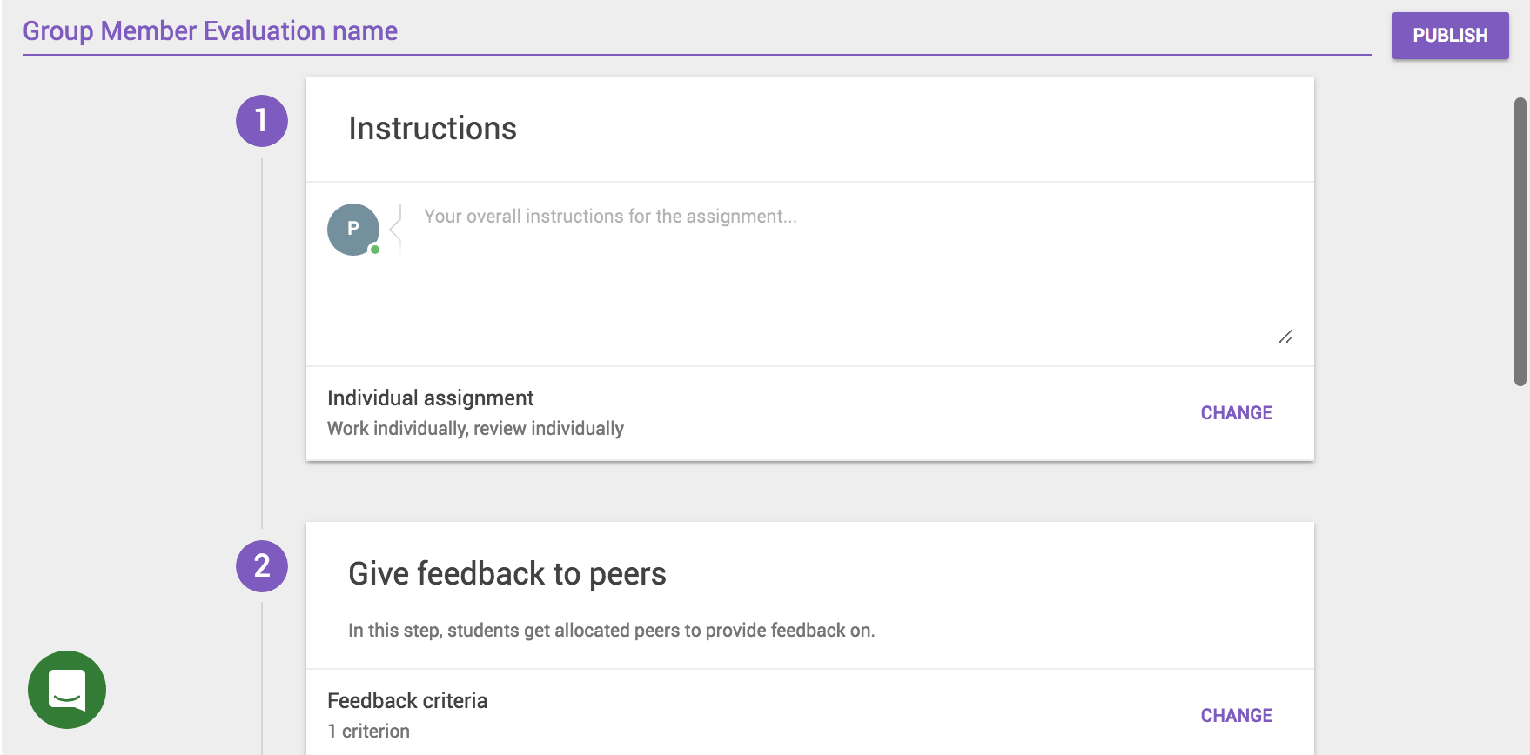Viewport: 1530px width, 755px height.
Task: Click the students get allocated peers description
Action: point(611,631)
